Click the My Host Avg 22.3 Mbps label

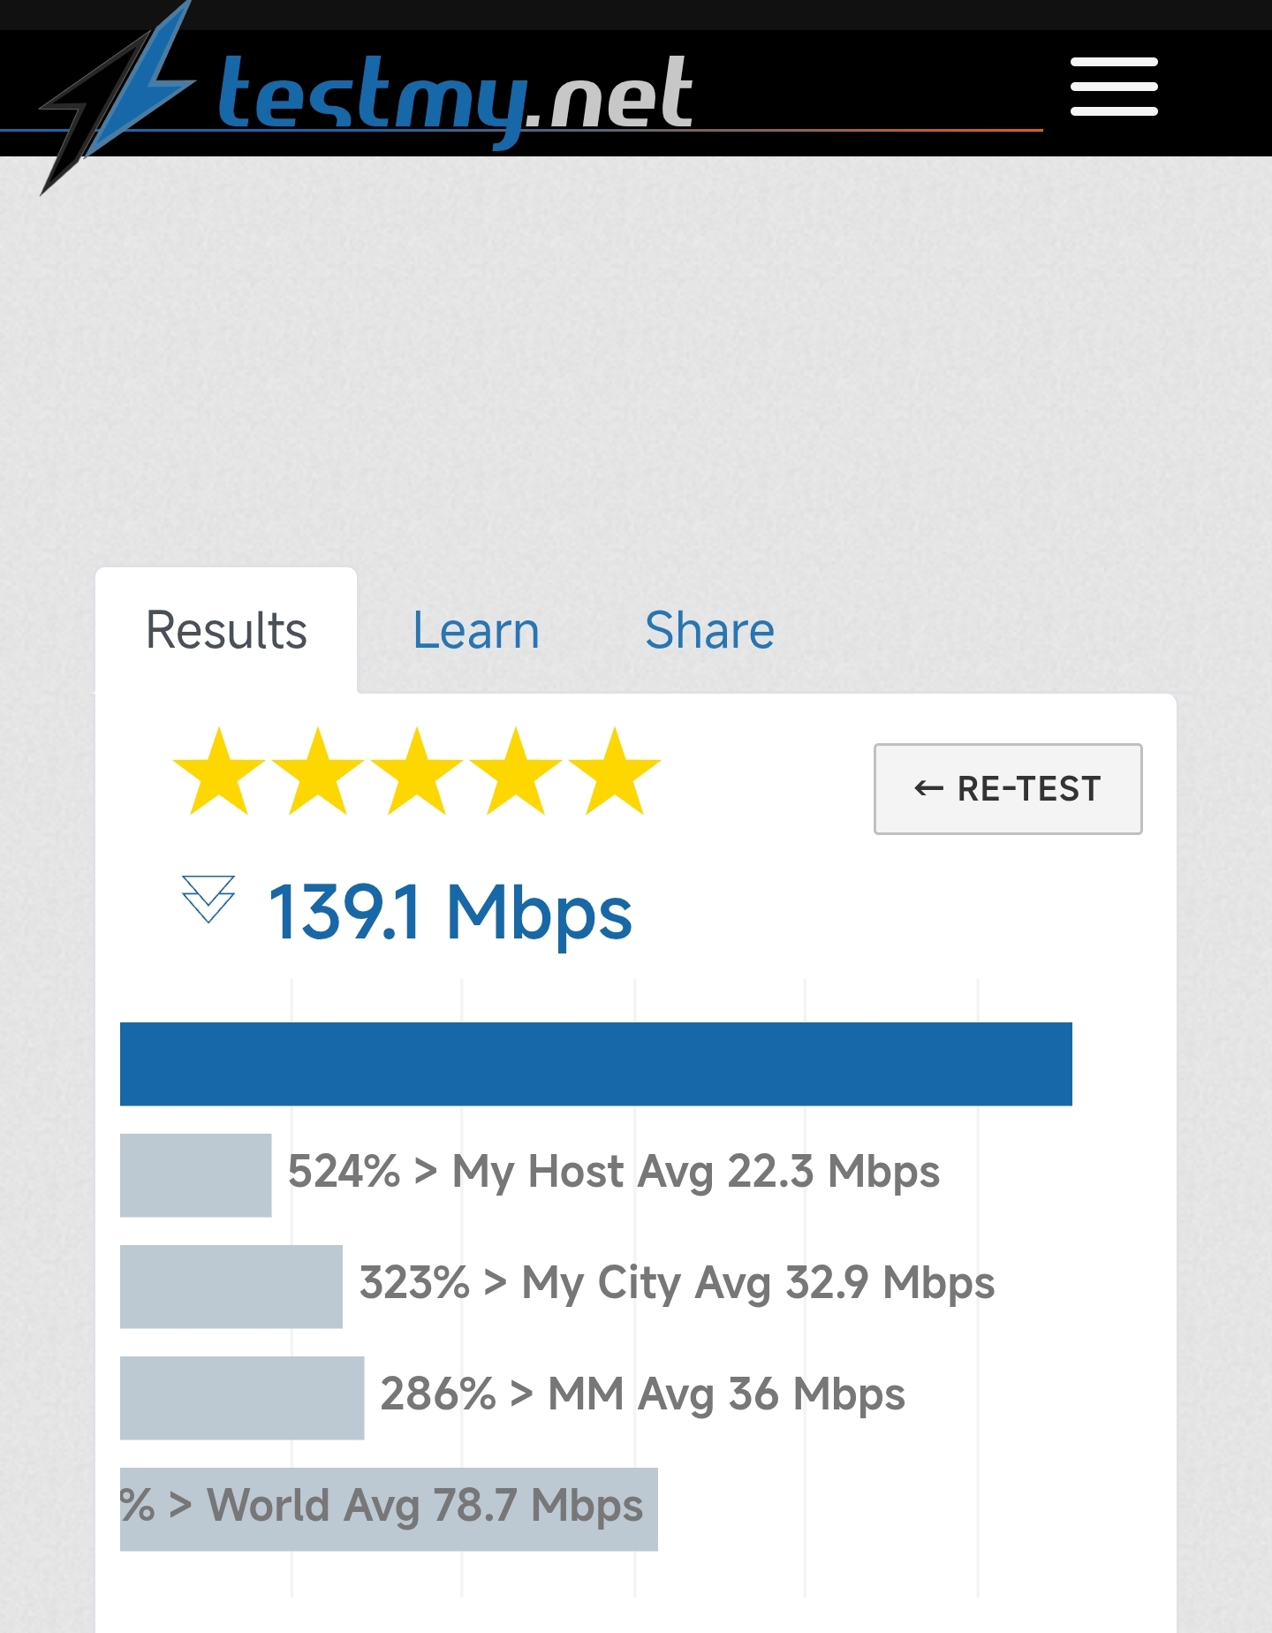click(695, 1173)
